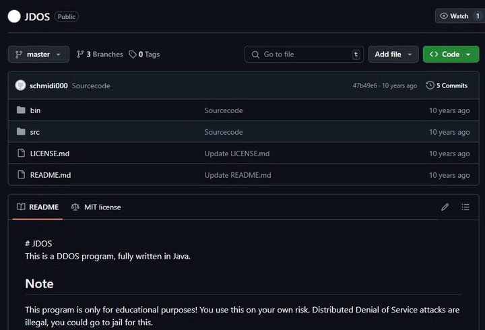Click the src folder icon
The height and width of the screenshot is (330, 485).
pos(21,132)
